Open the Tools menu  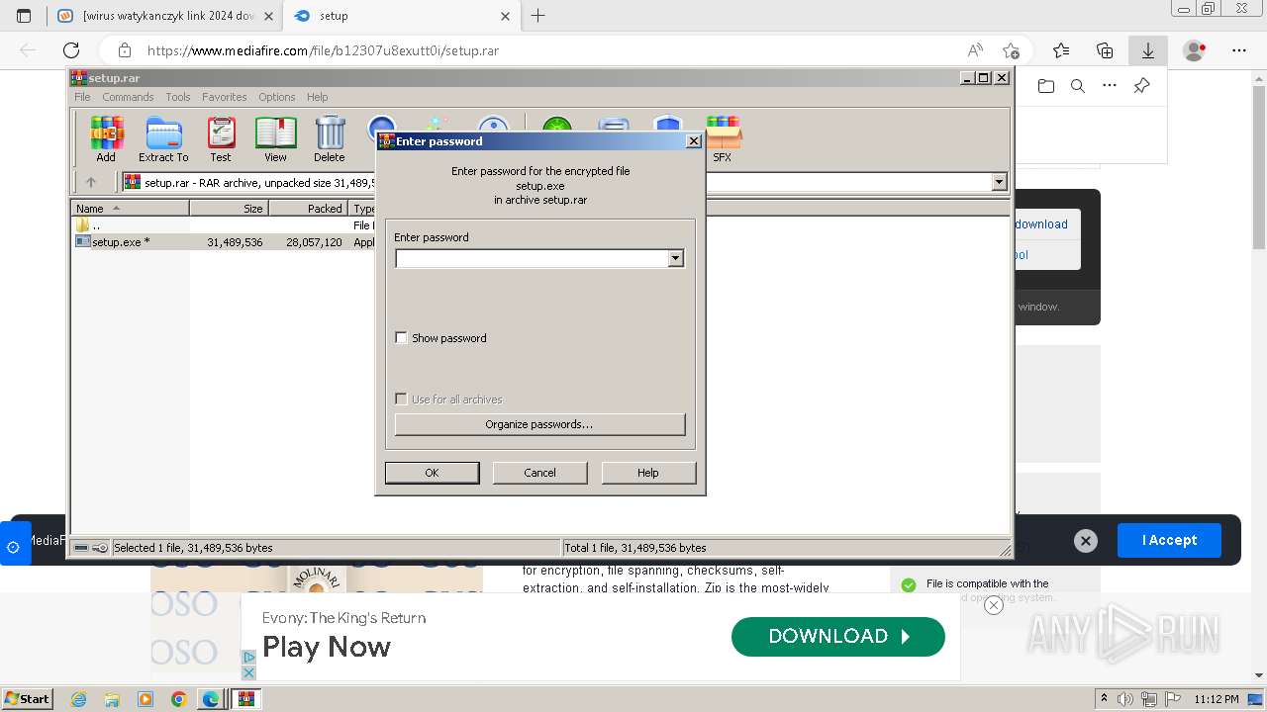click(178, 97)
